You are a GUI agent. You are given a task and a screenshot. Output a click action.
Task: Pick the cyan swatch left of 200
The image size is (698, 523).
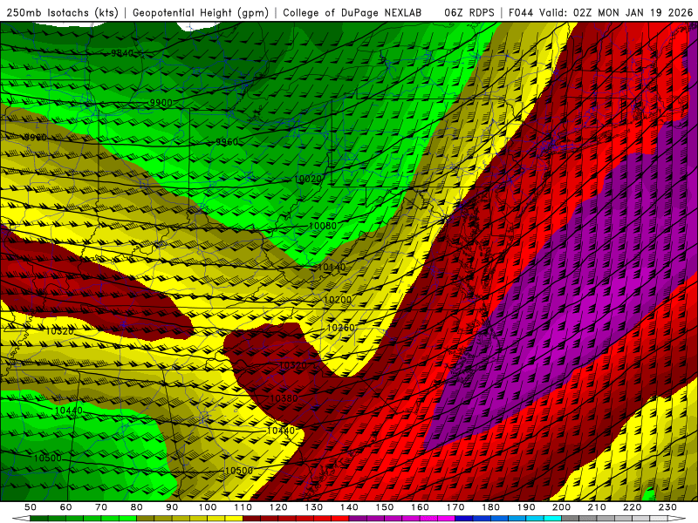[552, 519]
